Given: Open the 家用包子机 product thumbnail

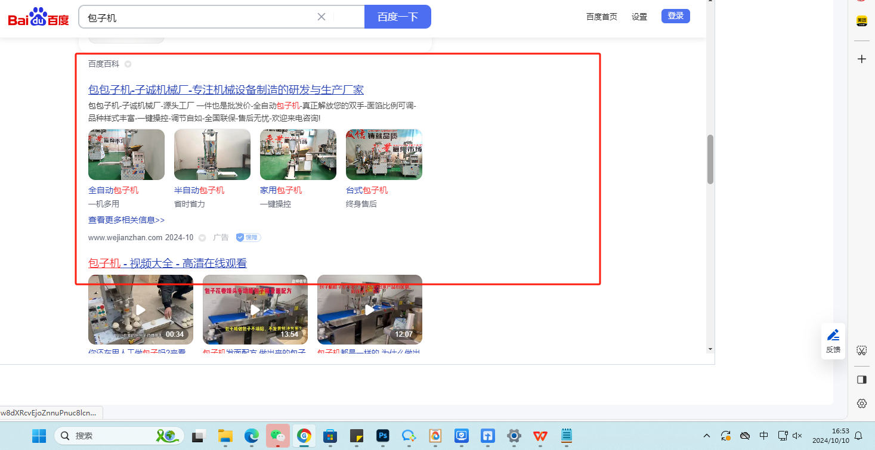Looking at the screenshot, I should (298, 154).
